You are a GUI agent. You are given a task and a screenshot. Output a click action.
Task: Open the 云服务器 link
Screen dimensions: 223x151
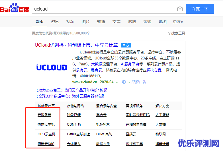coord(44,115)
